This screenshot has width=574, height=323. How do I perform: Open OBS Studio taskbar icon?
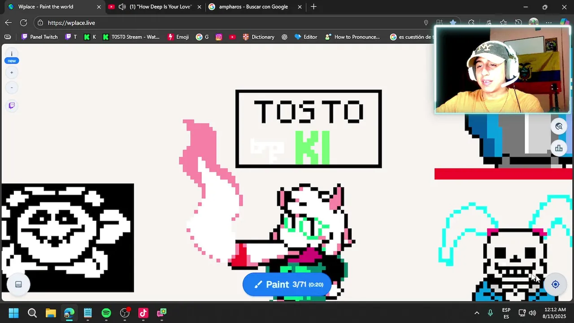[125, 313]
